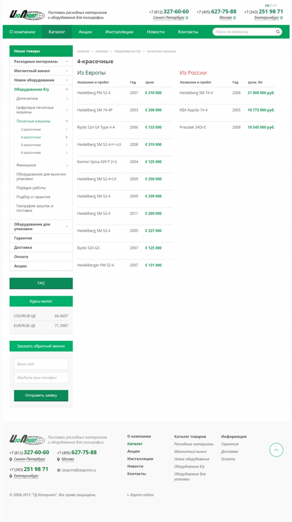292x522 pixels.
Task: Open the Финишное submenu arrow
Action: click(x=67, y=165)
